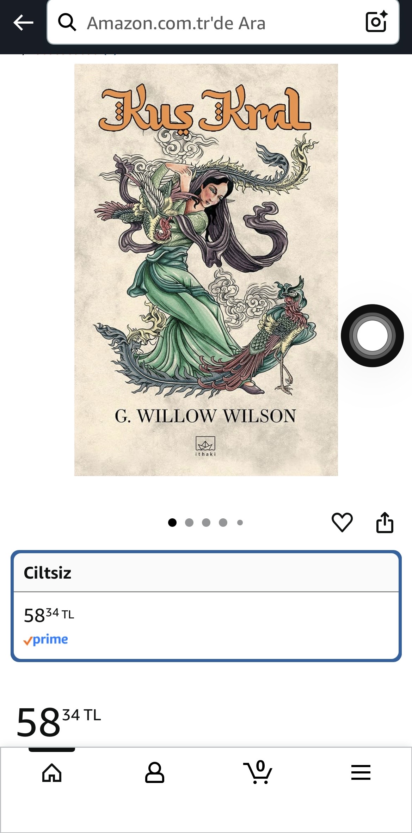Jump to last small image dot
Screen dimensions: 412x833
[x=240, y=523]
